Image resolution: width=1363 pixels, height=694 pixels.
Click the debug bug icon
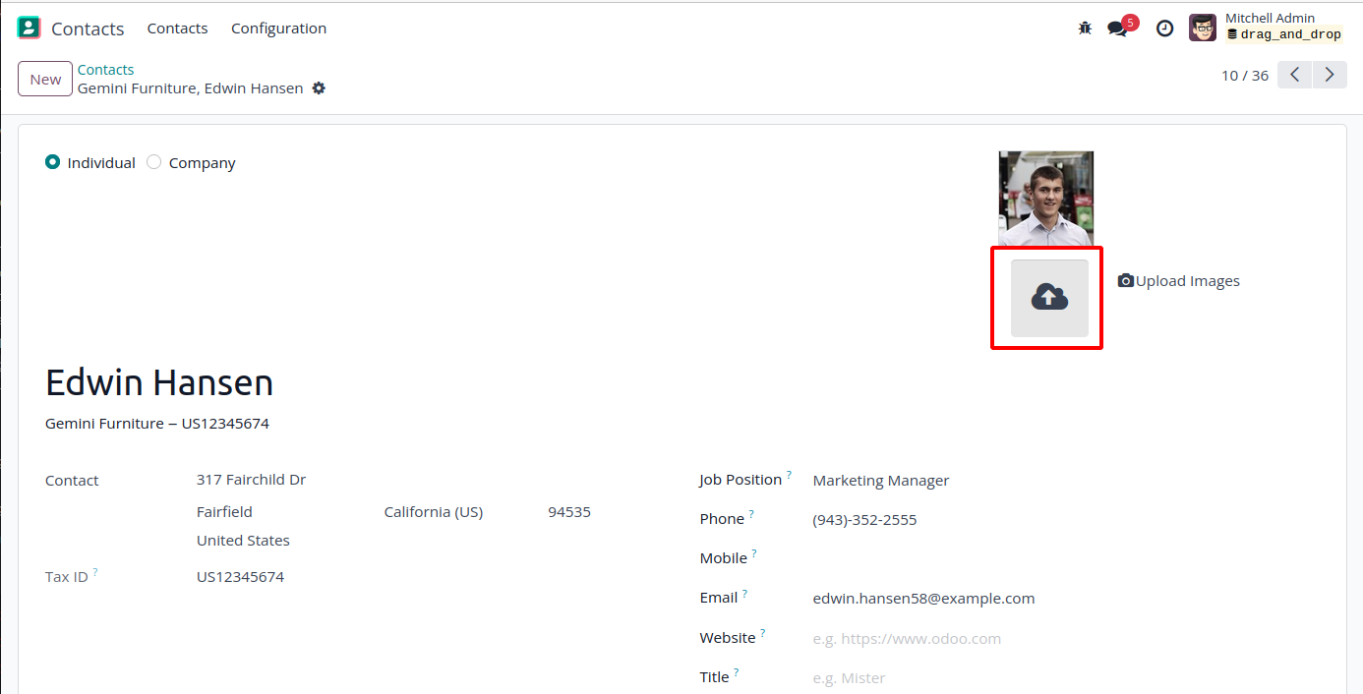click(1085, 29)
